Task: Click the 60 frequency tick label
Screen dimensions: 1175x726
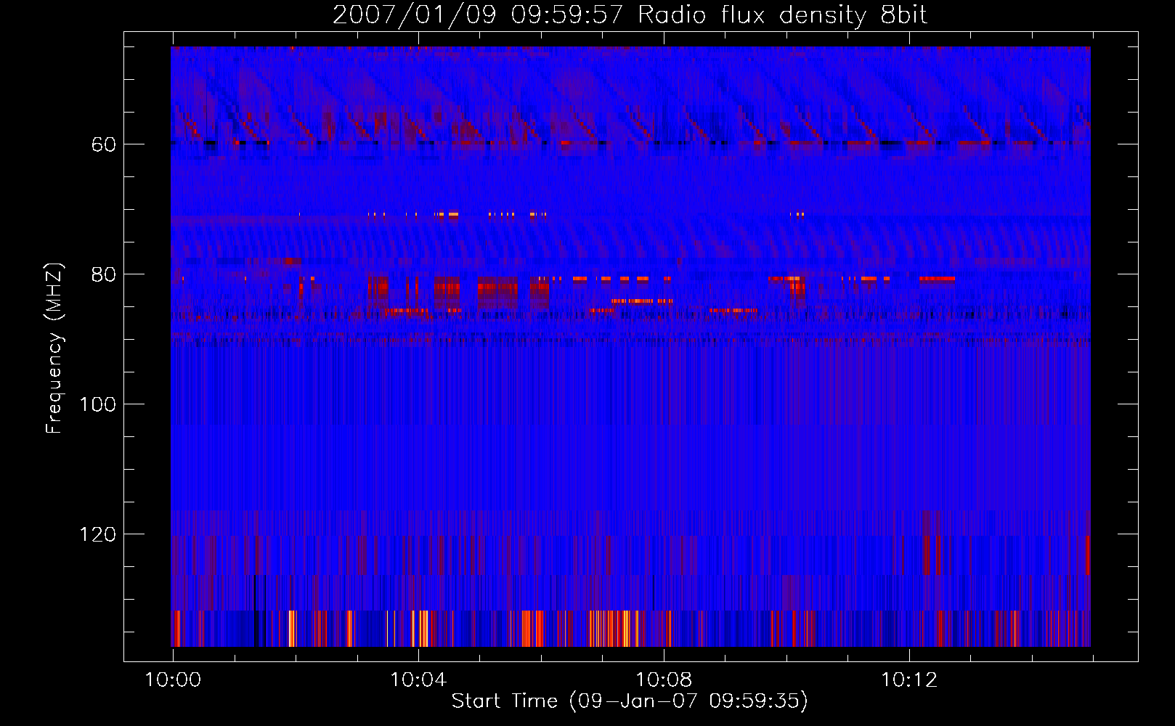Action: click(104, 144)
